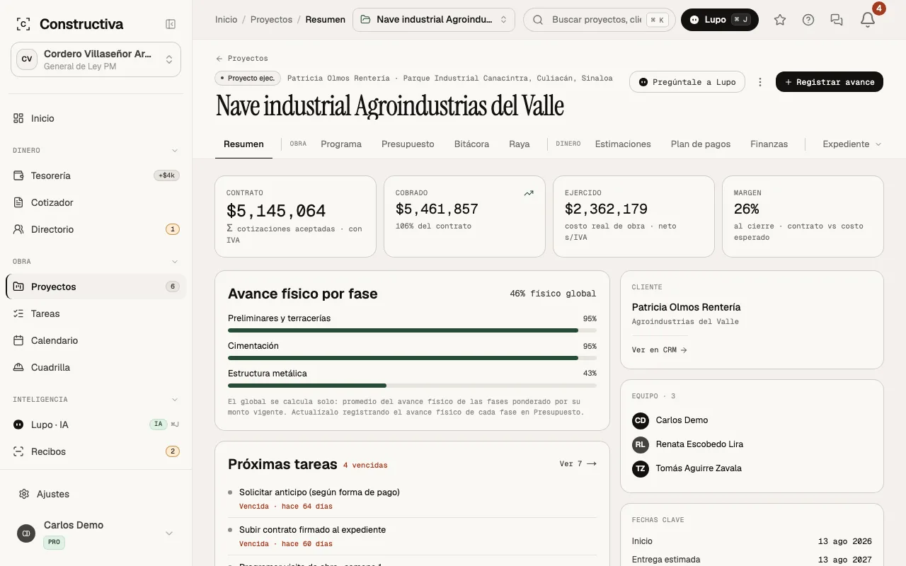Mark project as favorite with star icon
906x566 pixels.
[780, 20]
